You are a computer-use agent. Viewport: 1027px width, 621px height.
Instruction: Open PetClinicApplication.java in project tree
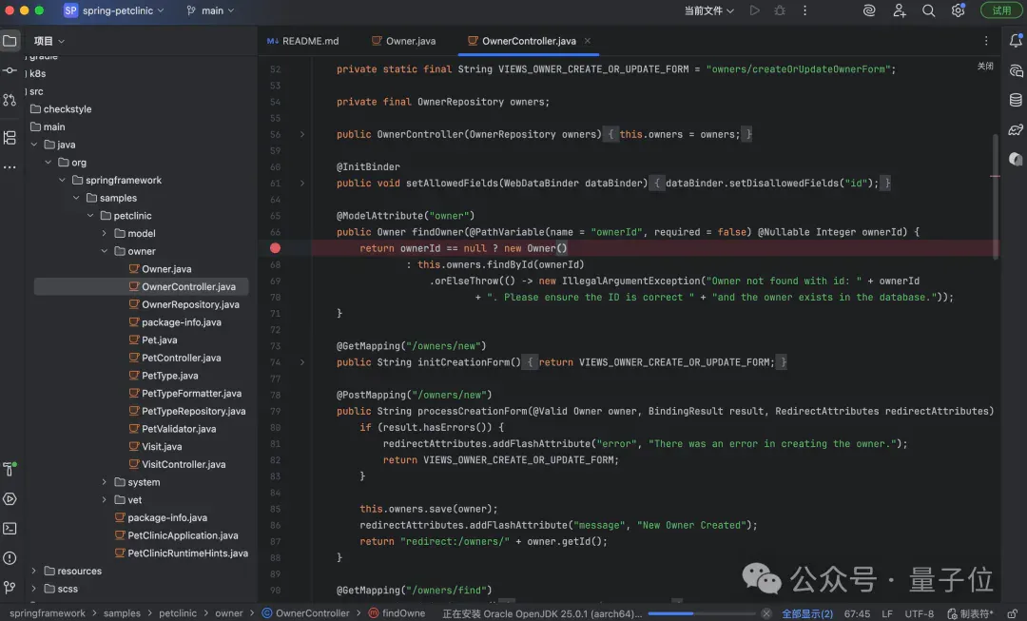click(x=183, y=535)
